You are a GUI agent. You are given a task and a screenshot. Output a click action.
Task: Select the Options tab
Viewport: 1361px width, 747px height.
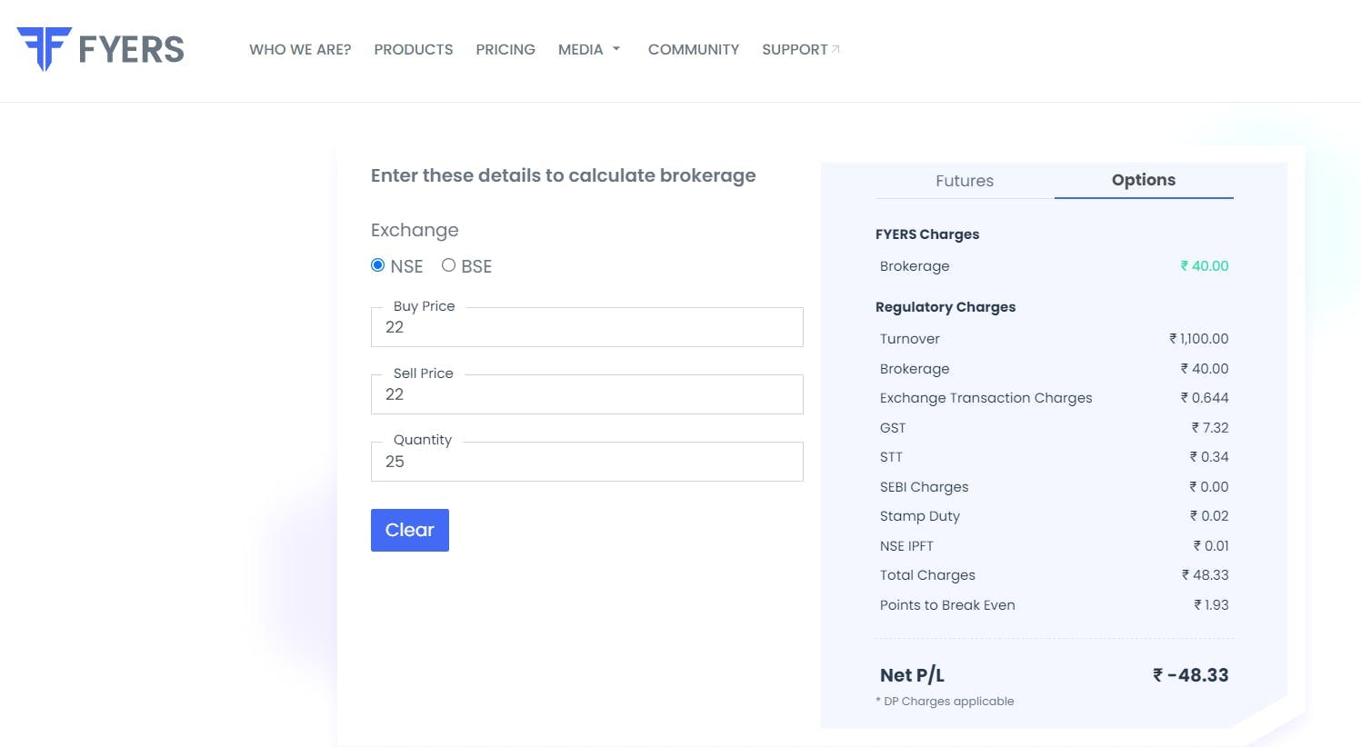coord(1144,180)
